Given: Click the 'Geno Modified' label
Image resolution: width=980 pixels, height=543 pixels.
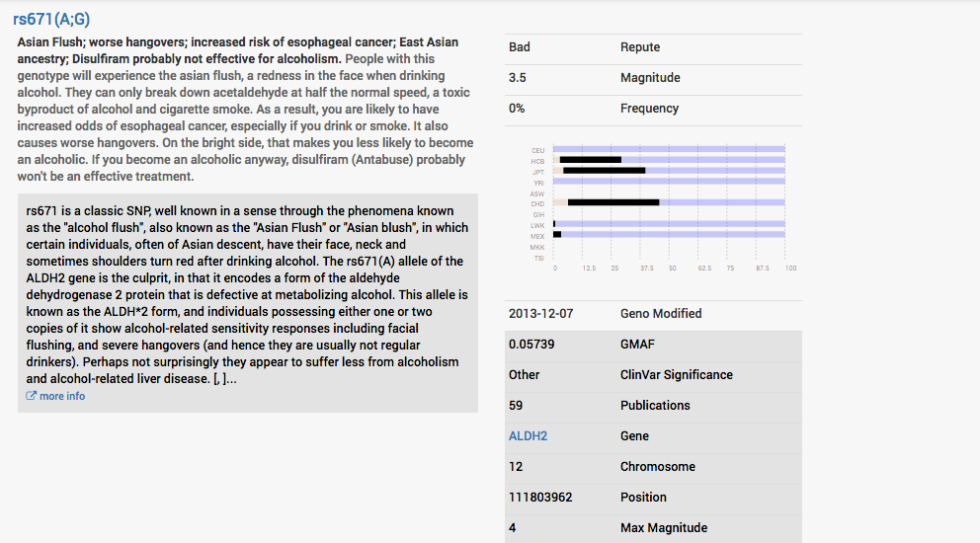Looking at the screenshot, I should 661,314.
